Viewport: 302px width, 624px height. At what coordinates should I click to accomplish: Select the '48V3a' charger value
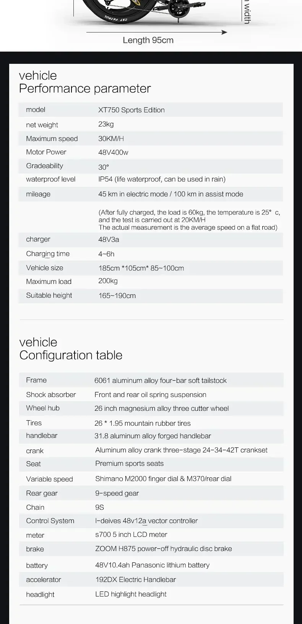(x=109, y=240)
